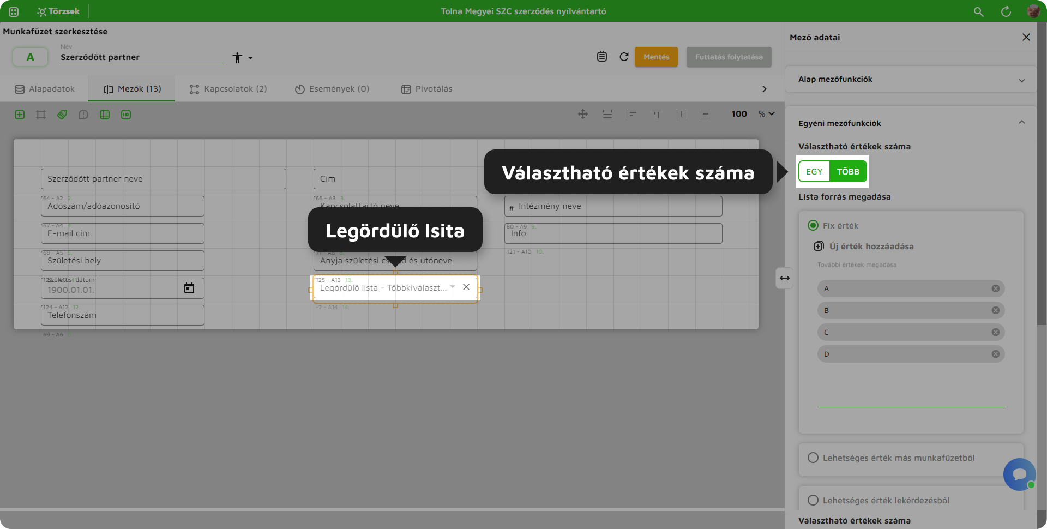Image resolution: width=1047 pixels, height=529 pixels.
Task: Close the Mező adatai panel
Action: [1026, 37]
